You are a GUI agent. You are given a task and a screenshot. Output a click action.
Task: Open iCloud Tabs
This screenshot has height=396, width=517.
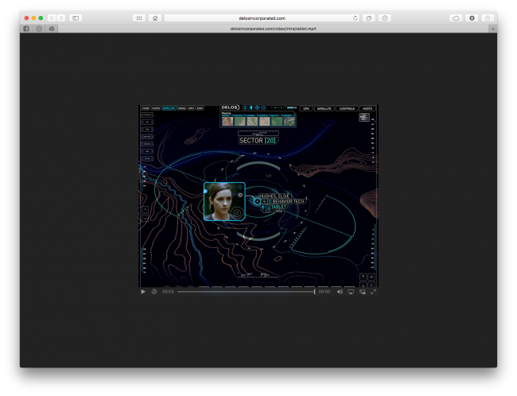[456, 18]
